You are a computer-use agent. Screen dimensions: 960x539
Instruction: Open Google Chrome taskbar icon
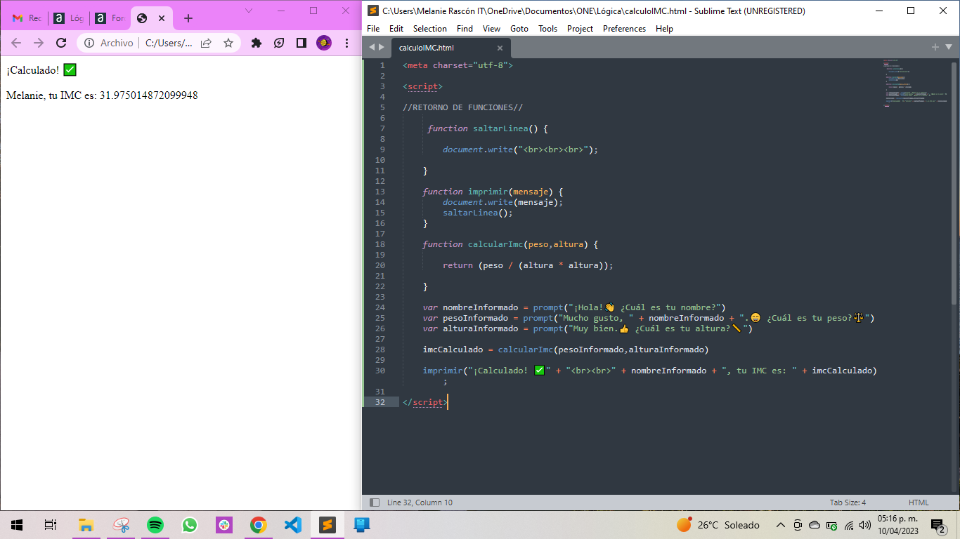(259, 525)
